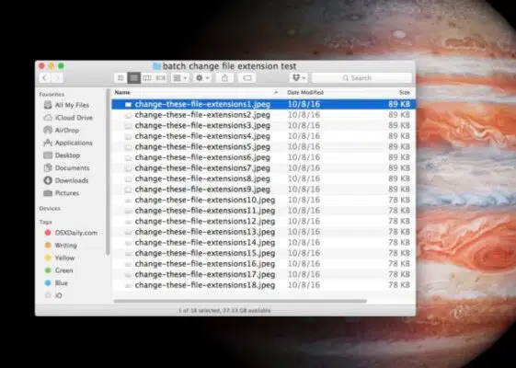Click the edit tags icon
This screenshot has width=516, height=368.
[x=247, y=78]
